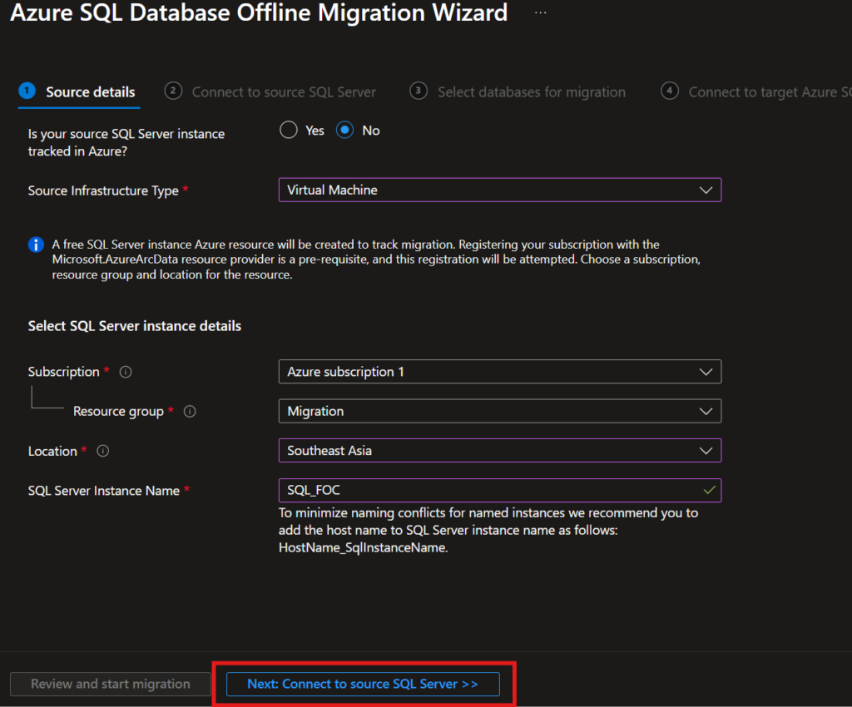Click the Location info icon
Viewport: 852px width, 707px height.
click(x=103, y=451)
